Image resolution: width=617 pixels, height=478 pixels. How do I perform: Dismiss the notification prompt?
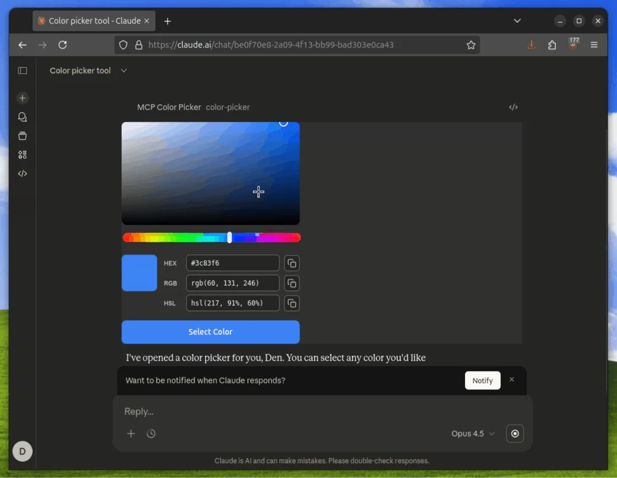click(511, 380)
